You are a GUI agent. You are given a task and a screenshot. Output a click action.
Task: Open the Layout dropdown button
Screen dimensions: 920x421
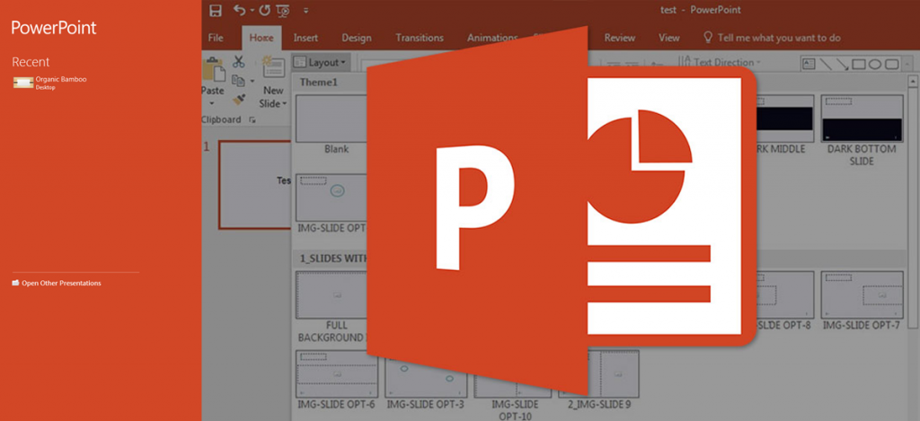(x=321, y=62)
